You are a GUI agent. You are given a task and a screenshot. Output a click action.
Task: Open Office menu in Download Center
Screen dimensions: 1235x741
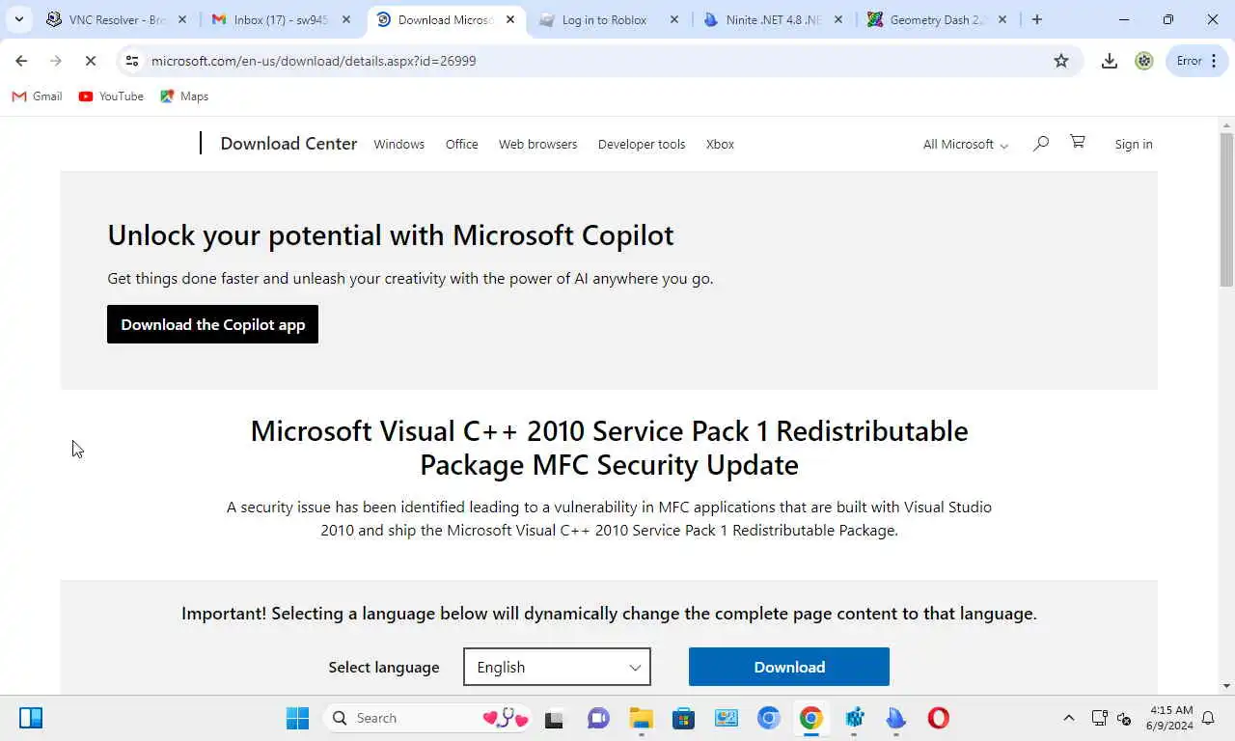click(461, 144)
